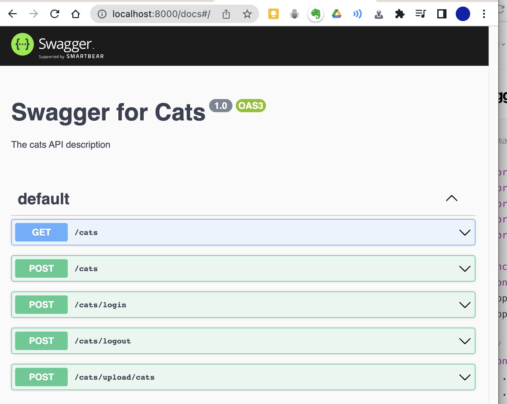The width and height of the screenshot is (507, 404).
Task: Click the OAS3 badge
Action: click(x=251, y=106)
